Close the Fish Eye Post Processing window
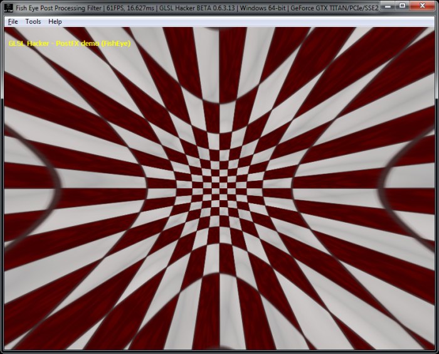 pyautogui.click(x=422, y=5)
